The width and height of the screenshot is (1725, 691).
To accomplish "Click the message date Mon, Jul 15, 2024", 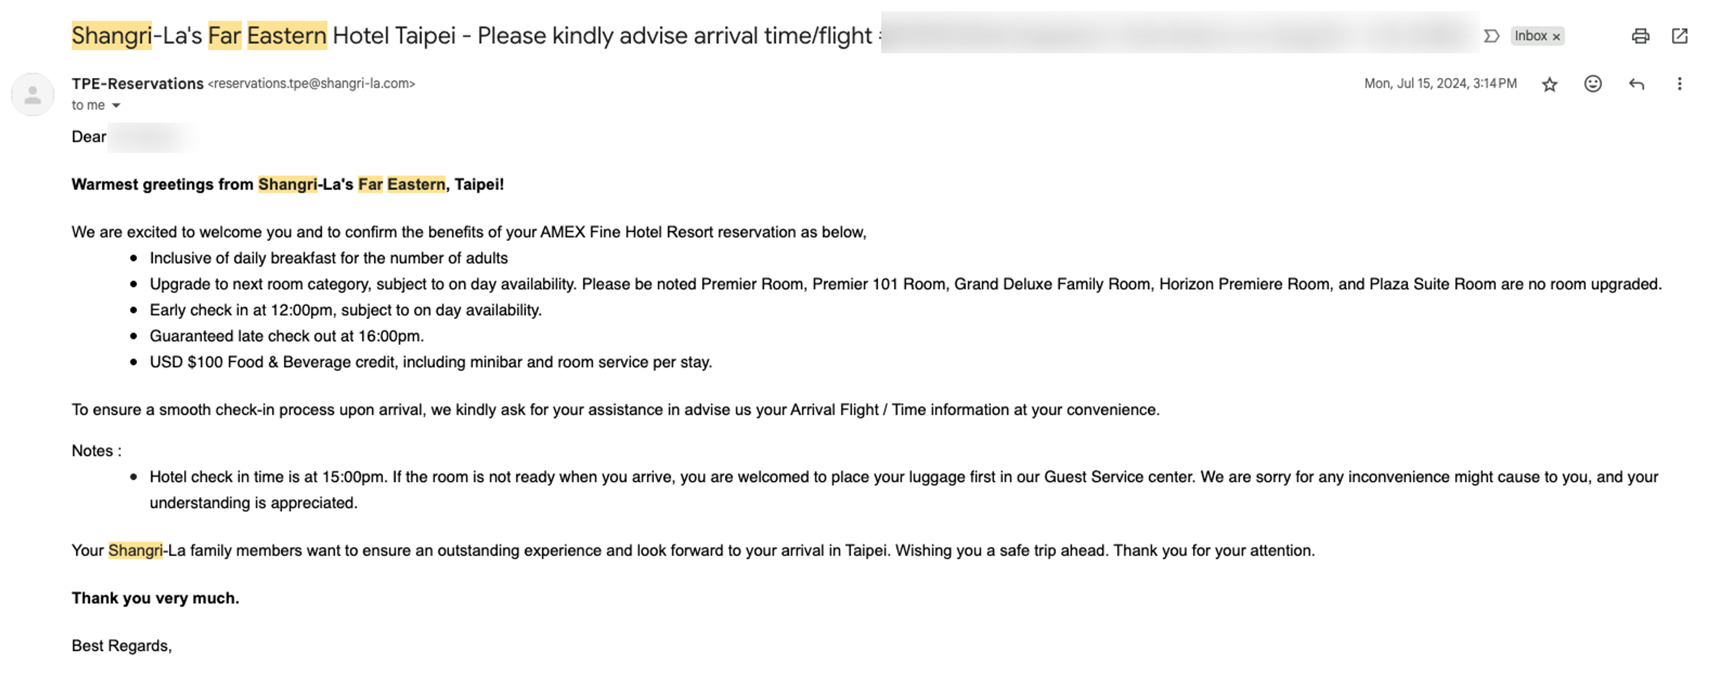I will coord(1440,84).
